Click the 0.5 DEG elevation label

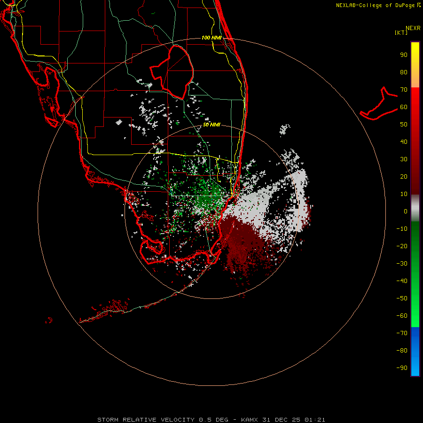214,420
